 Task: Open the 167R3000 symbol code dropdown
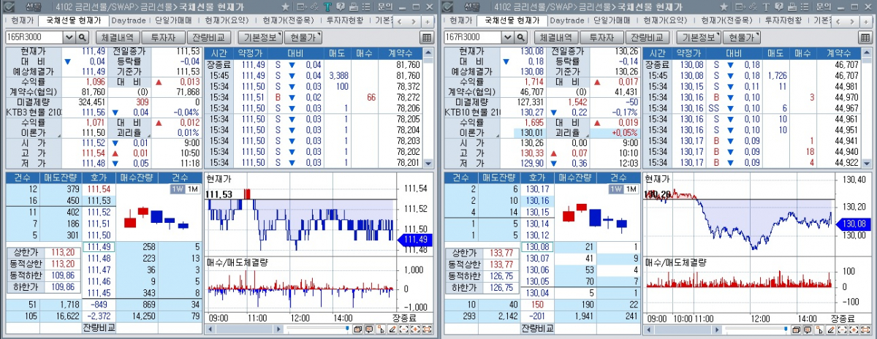pos(508,37)
